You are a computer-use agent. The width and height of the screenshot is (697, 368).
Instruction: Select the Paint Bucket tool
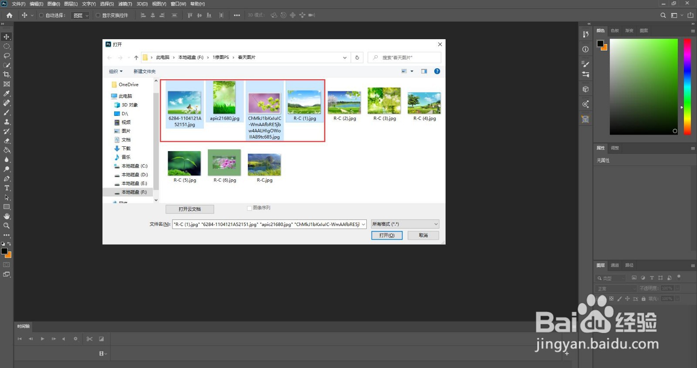(7, 150)
